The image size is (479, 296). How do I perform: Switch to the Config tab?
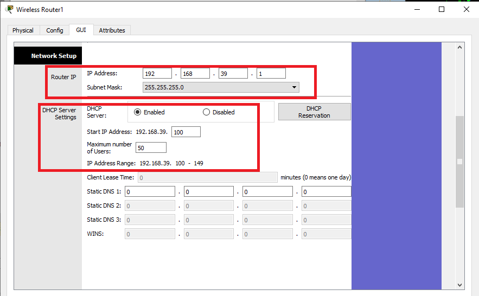tap(55, 30)
